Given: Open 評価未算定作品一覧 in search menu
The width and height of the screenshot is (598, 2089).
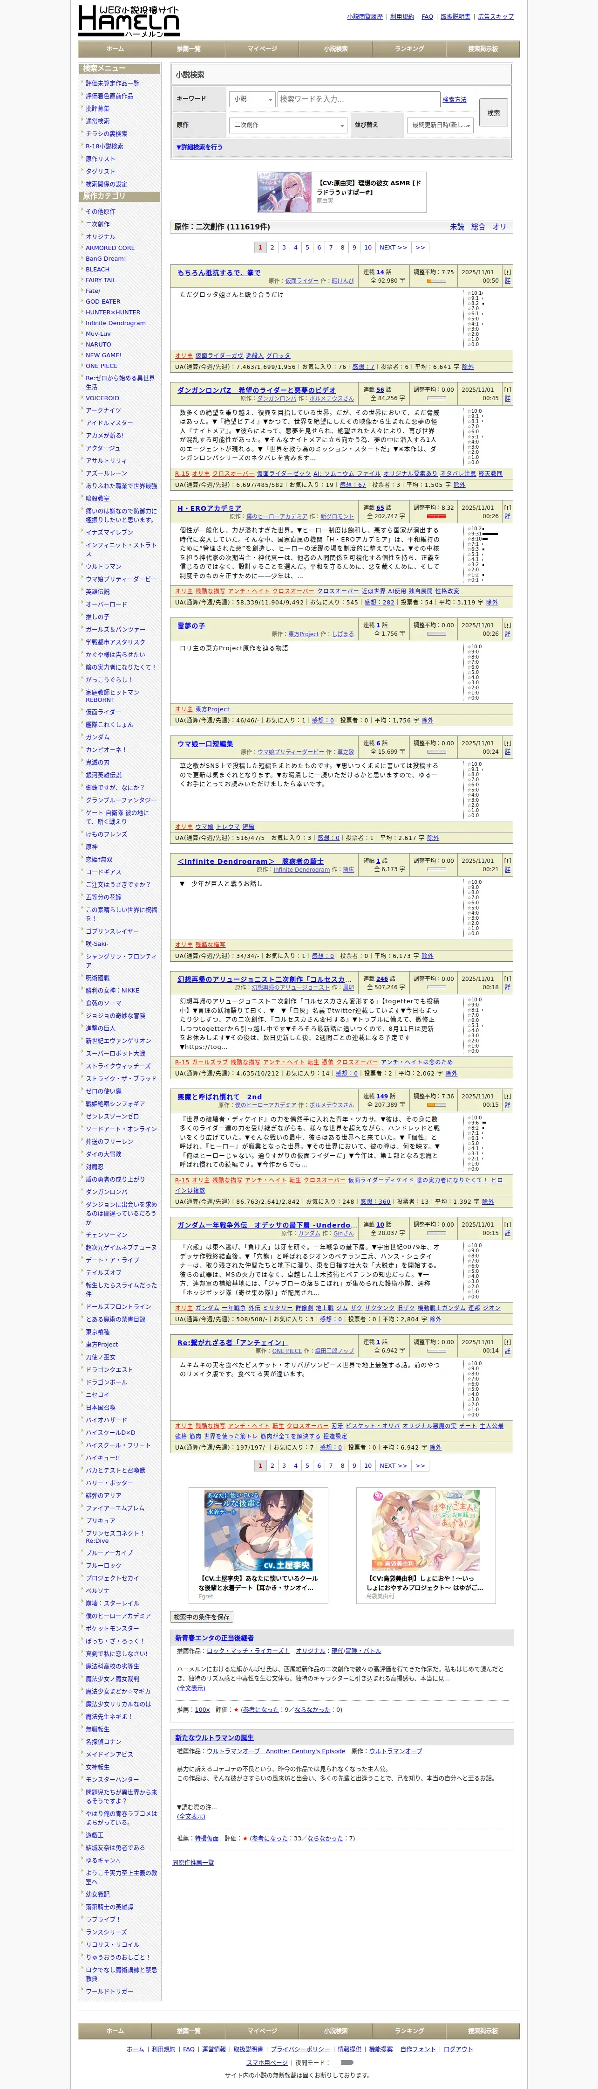Looking at the screenshot, I should pyautogui.click(x=113, y=83).
